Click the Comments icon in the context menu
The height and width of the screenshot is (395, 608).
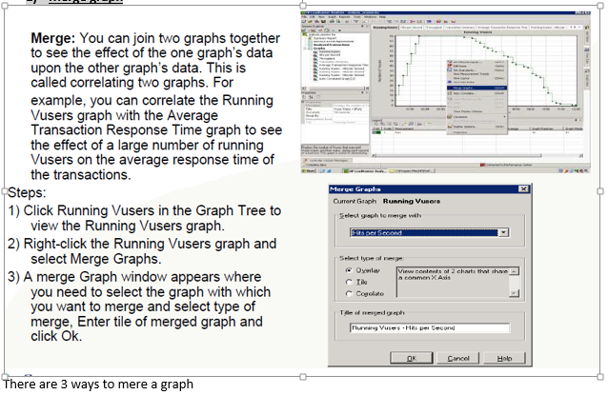pyautogui.click(x=450, y=116)
